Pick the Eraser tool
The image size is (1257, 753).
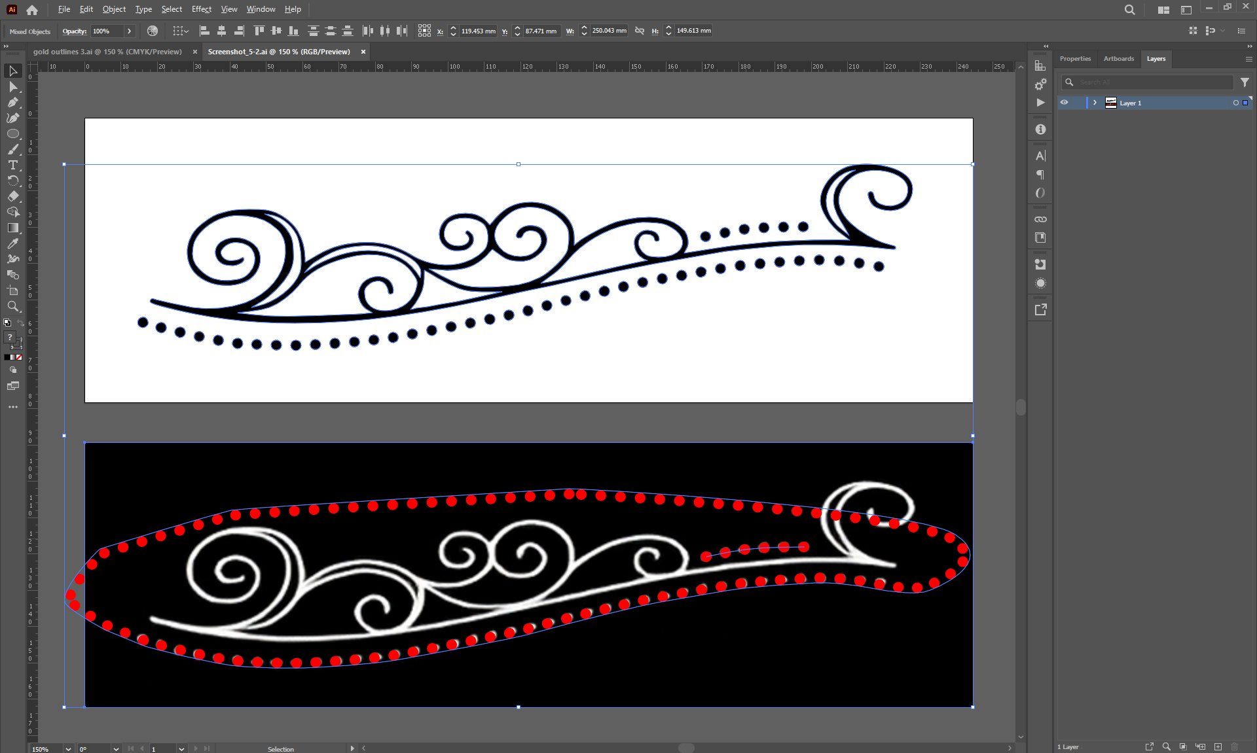coord(12,196)
